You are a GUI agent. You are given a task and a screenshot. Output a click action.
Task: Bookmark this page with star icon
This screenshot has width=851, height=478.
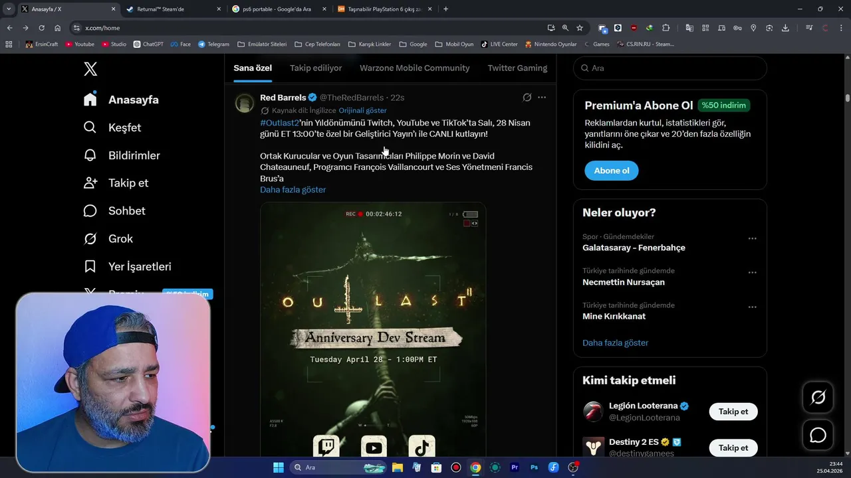[580, 28]
